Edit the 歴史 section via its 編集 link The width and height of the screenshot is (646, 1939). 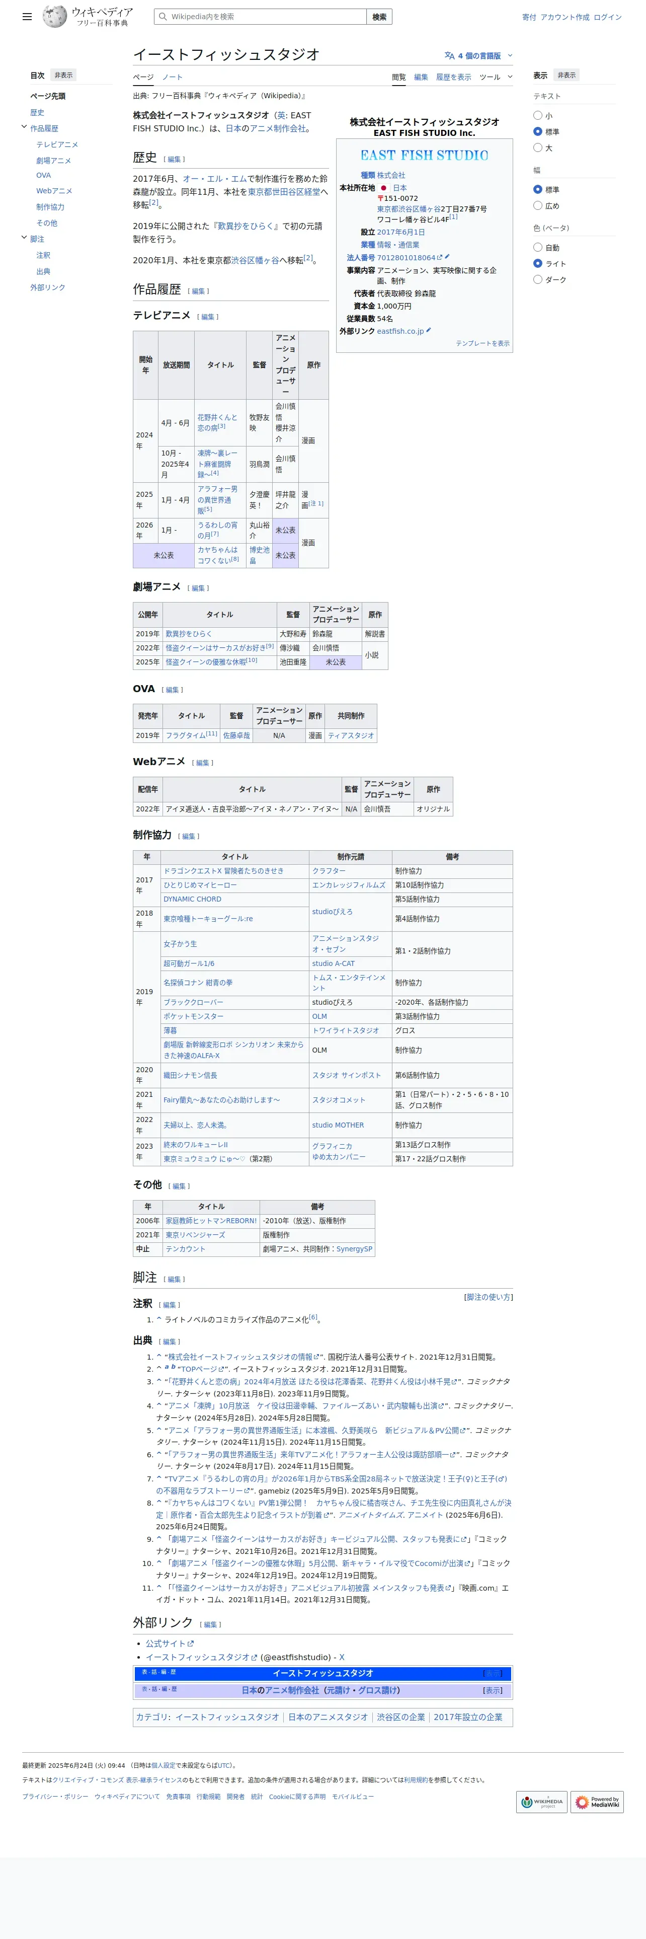pyautogui.click(x=175, y=159)
